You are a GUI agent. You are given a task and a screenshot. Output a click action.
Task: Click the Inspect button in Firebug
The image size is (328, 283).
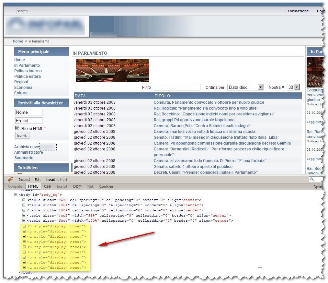24,180
